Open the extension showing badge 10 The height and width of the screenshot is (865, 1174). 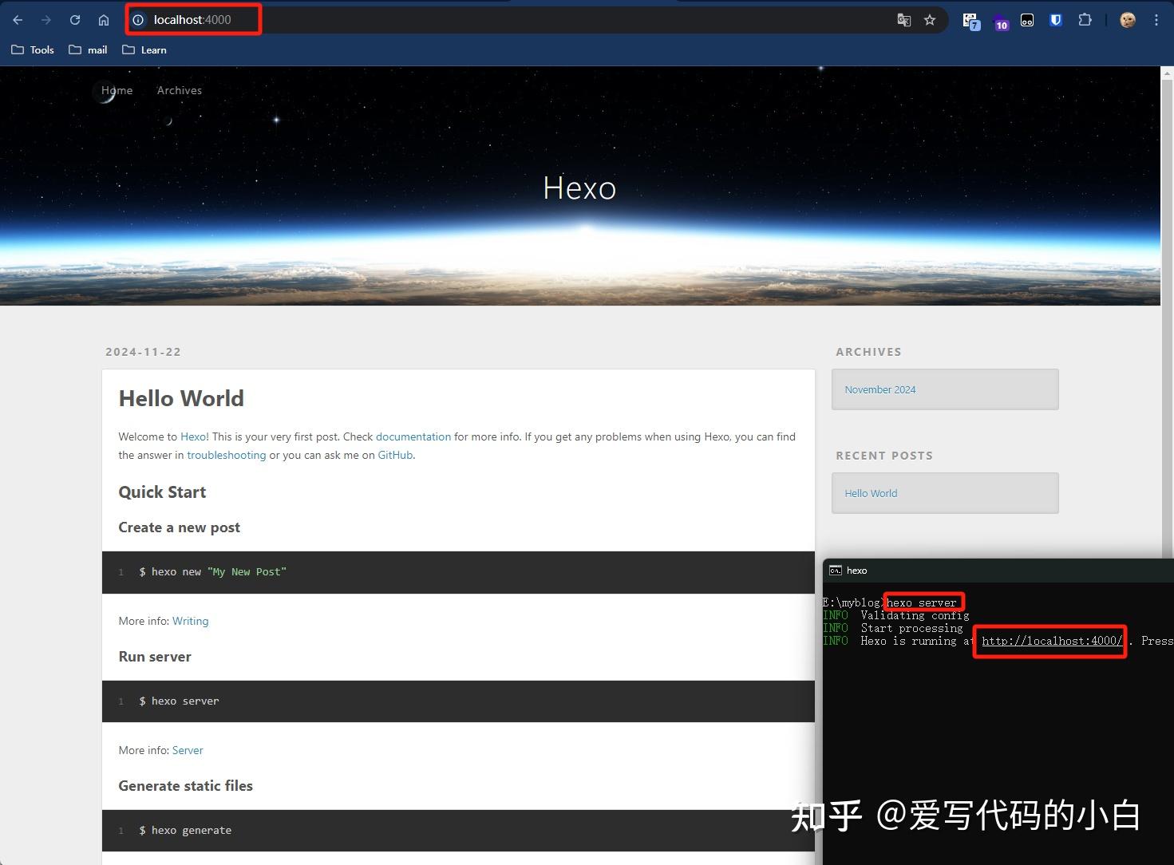[1001, 19]
